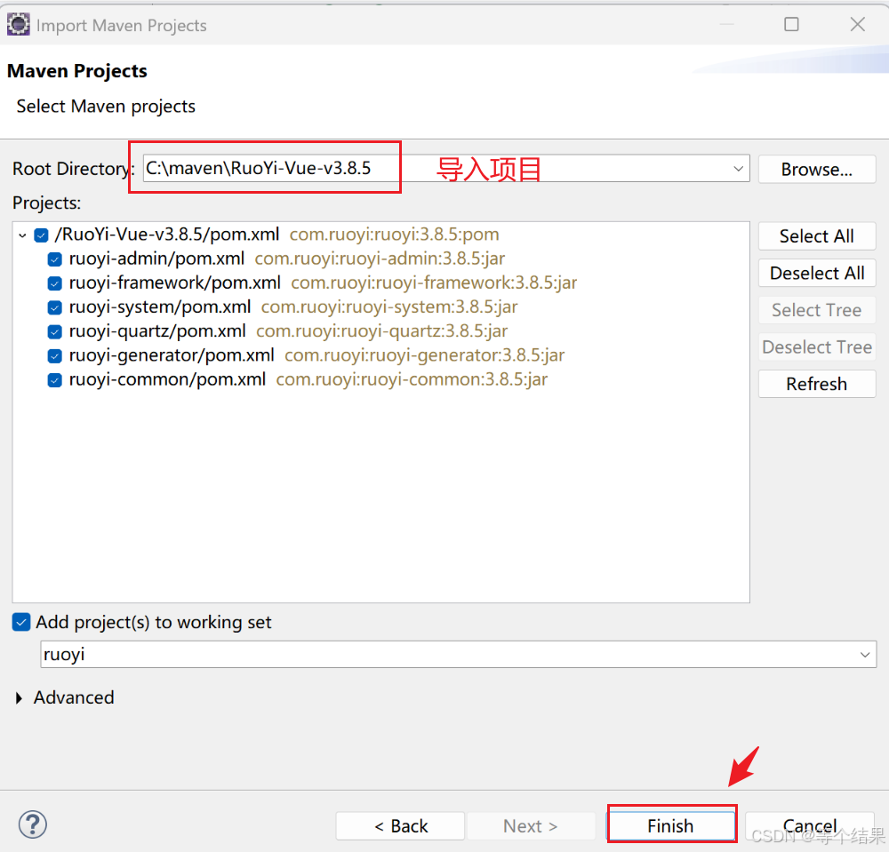The height and width of the screenshot is (852, 889).
Task: Toggle the ruoyi-admin/pom.xml checkbox
Action: coord(55,259)
